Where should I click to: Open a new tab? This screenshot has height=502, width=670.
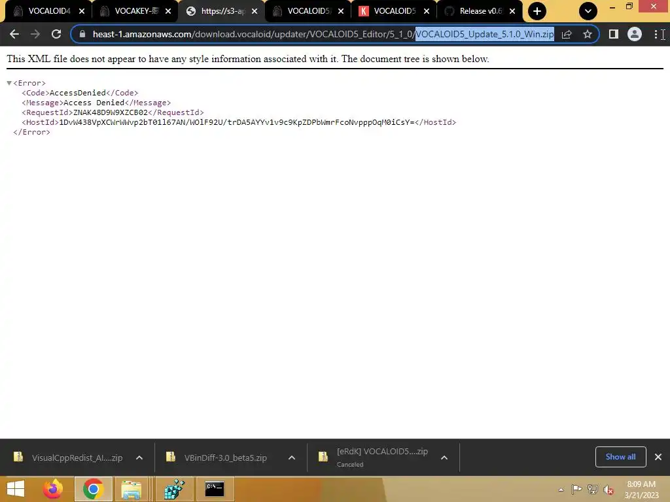click(537, 11)
